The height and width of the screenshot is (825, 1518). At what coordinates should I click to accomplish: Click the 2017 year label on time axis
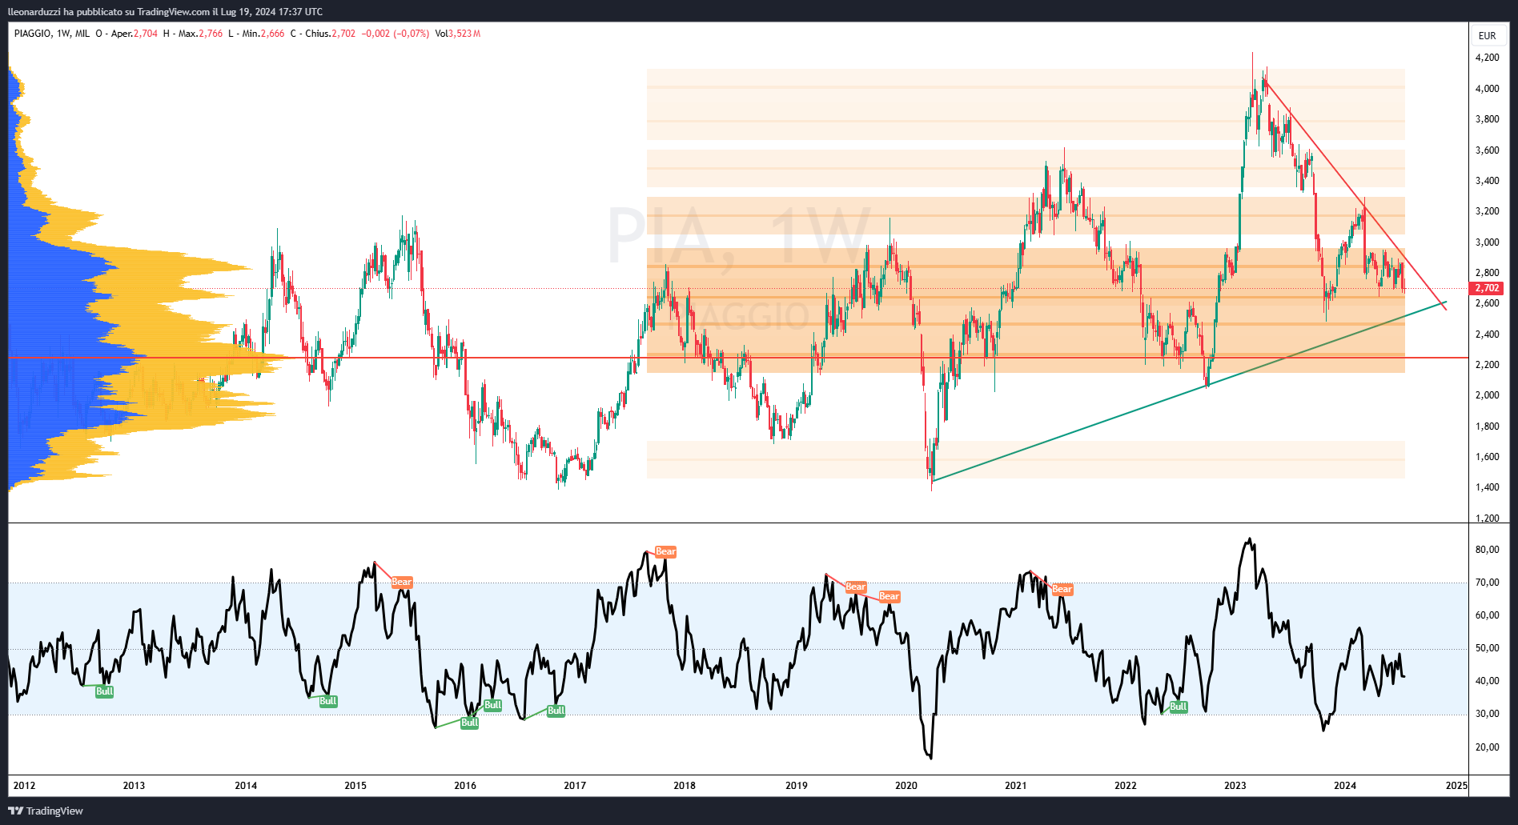575,786
